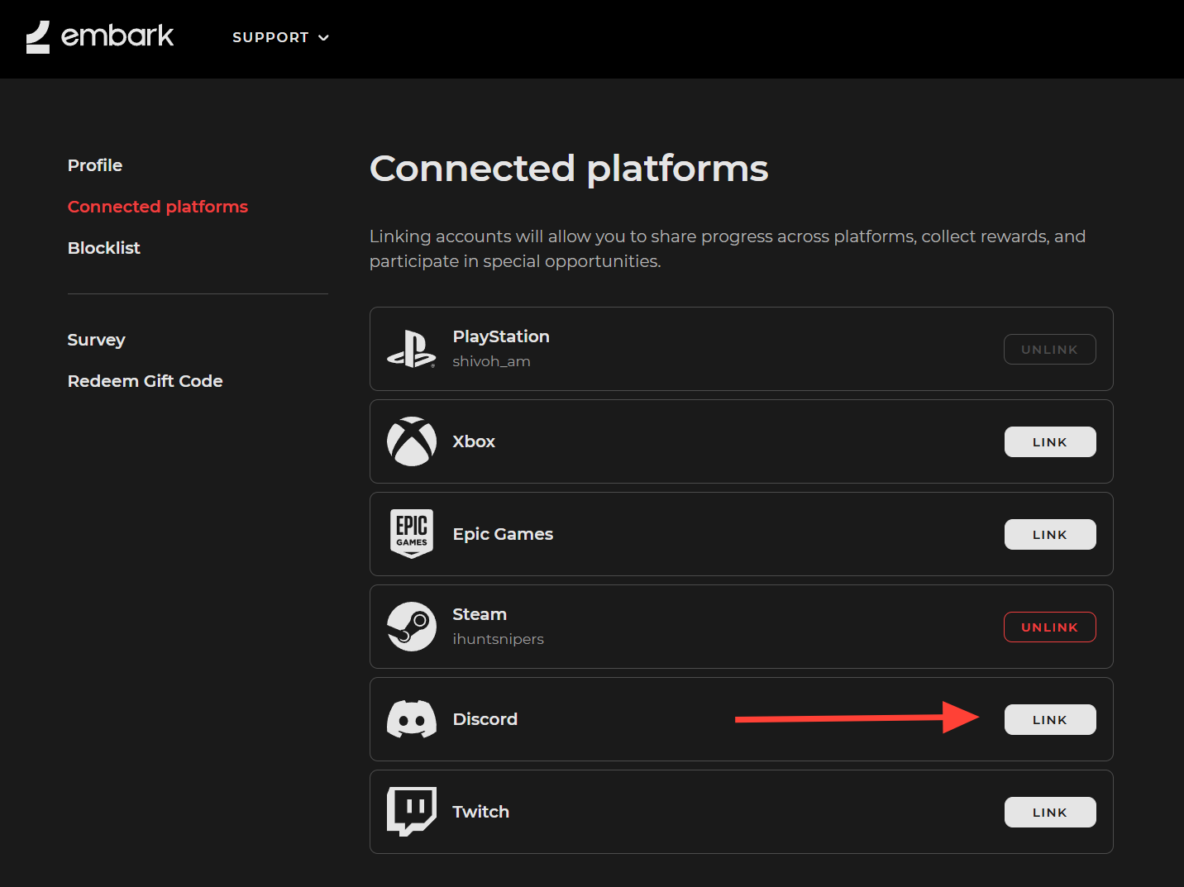The width and height of the screenshot is (1184, 887).
Task: Link the Epic Games account
Action: tap(1050, 534)
